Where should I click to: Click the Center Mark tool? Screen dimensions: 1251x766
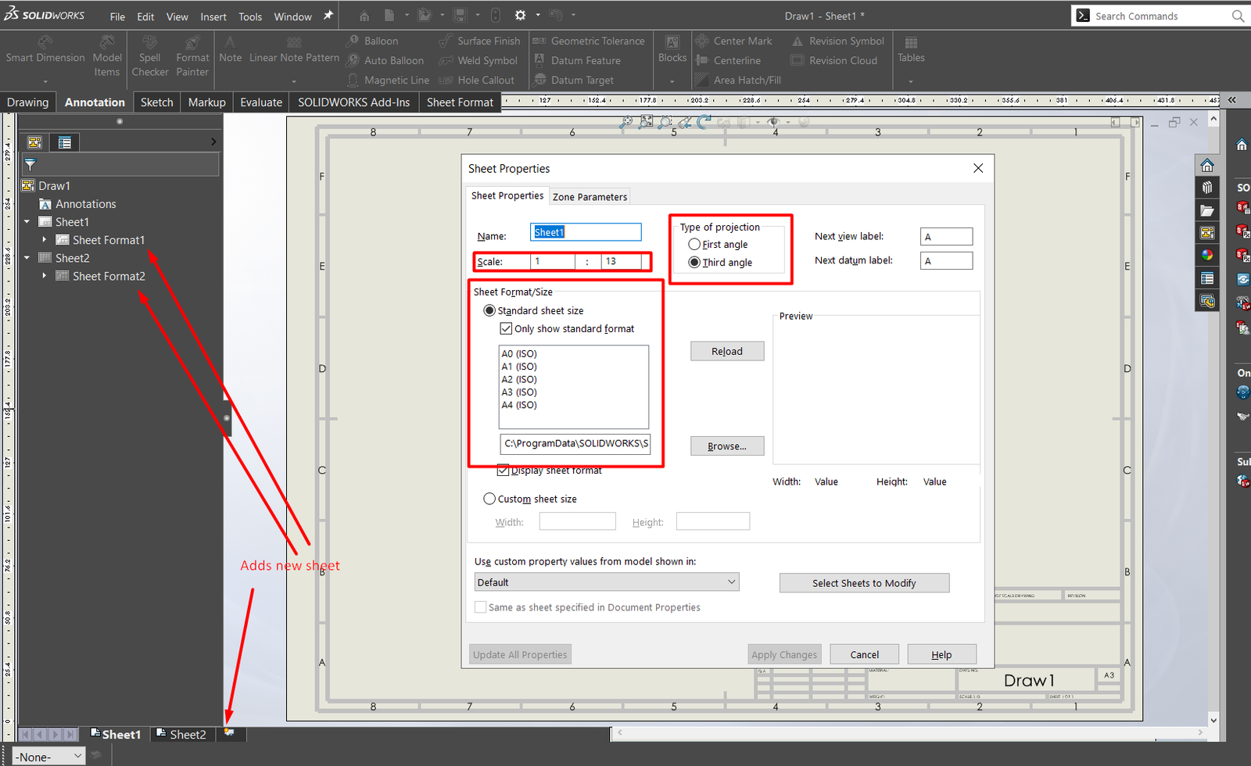(x=702, y=41)
